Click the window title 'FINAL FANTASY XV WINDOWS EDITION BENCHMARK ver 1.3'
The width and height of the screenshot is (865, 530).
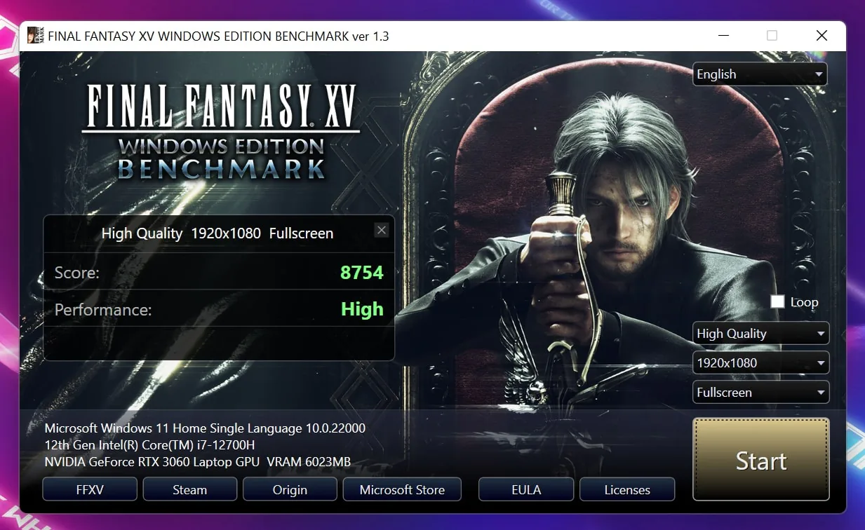point(218,36)
